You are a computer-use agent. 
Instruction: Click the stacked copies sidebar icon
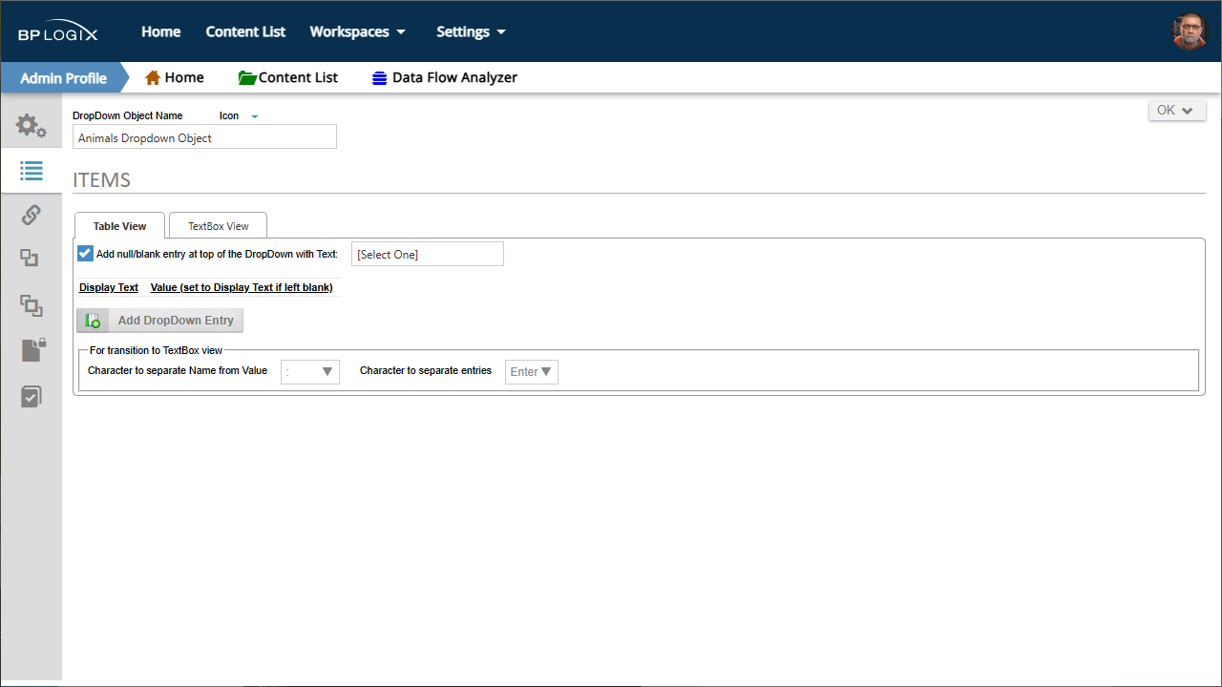[x=31, y=305]
